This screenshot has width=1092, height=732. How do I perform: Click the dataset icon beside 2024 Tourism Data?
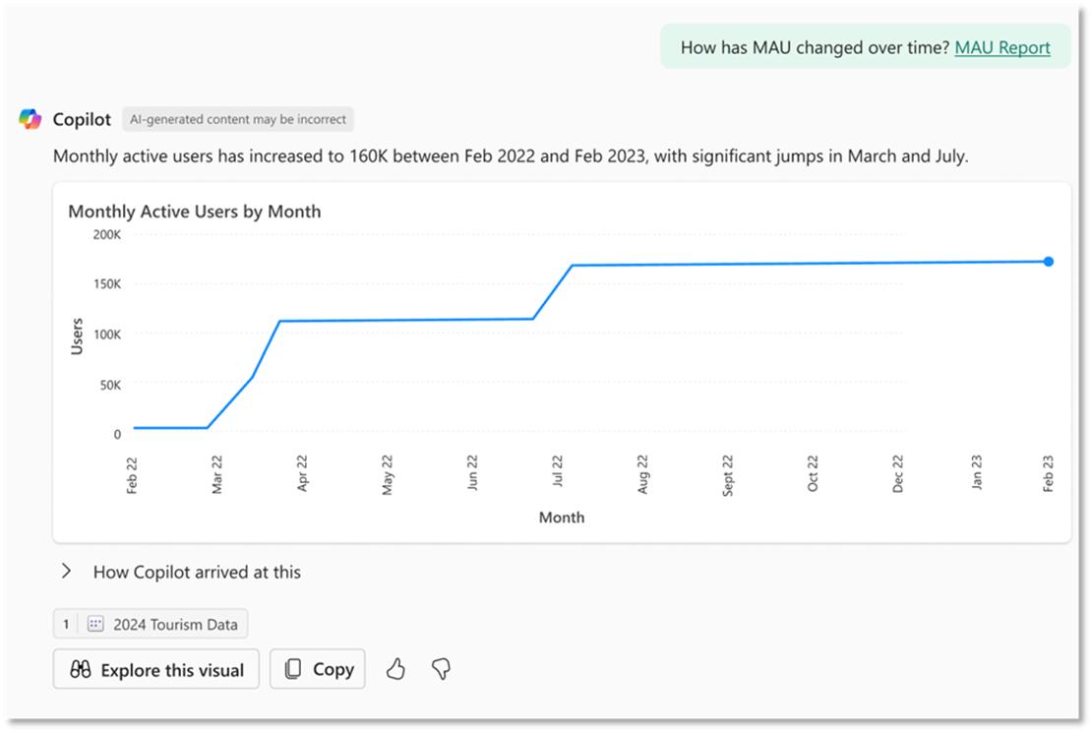click(95, 624)
